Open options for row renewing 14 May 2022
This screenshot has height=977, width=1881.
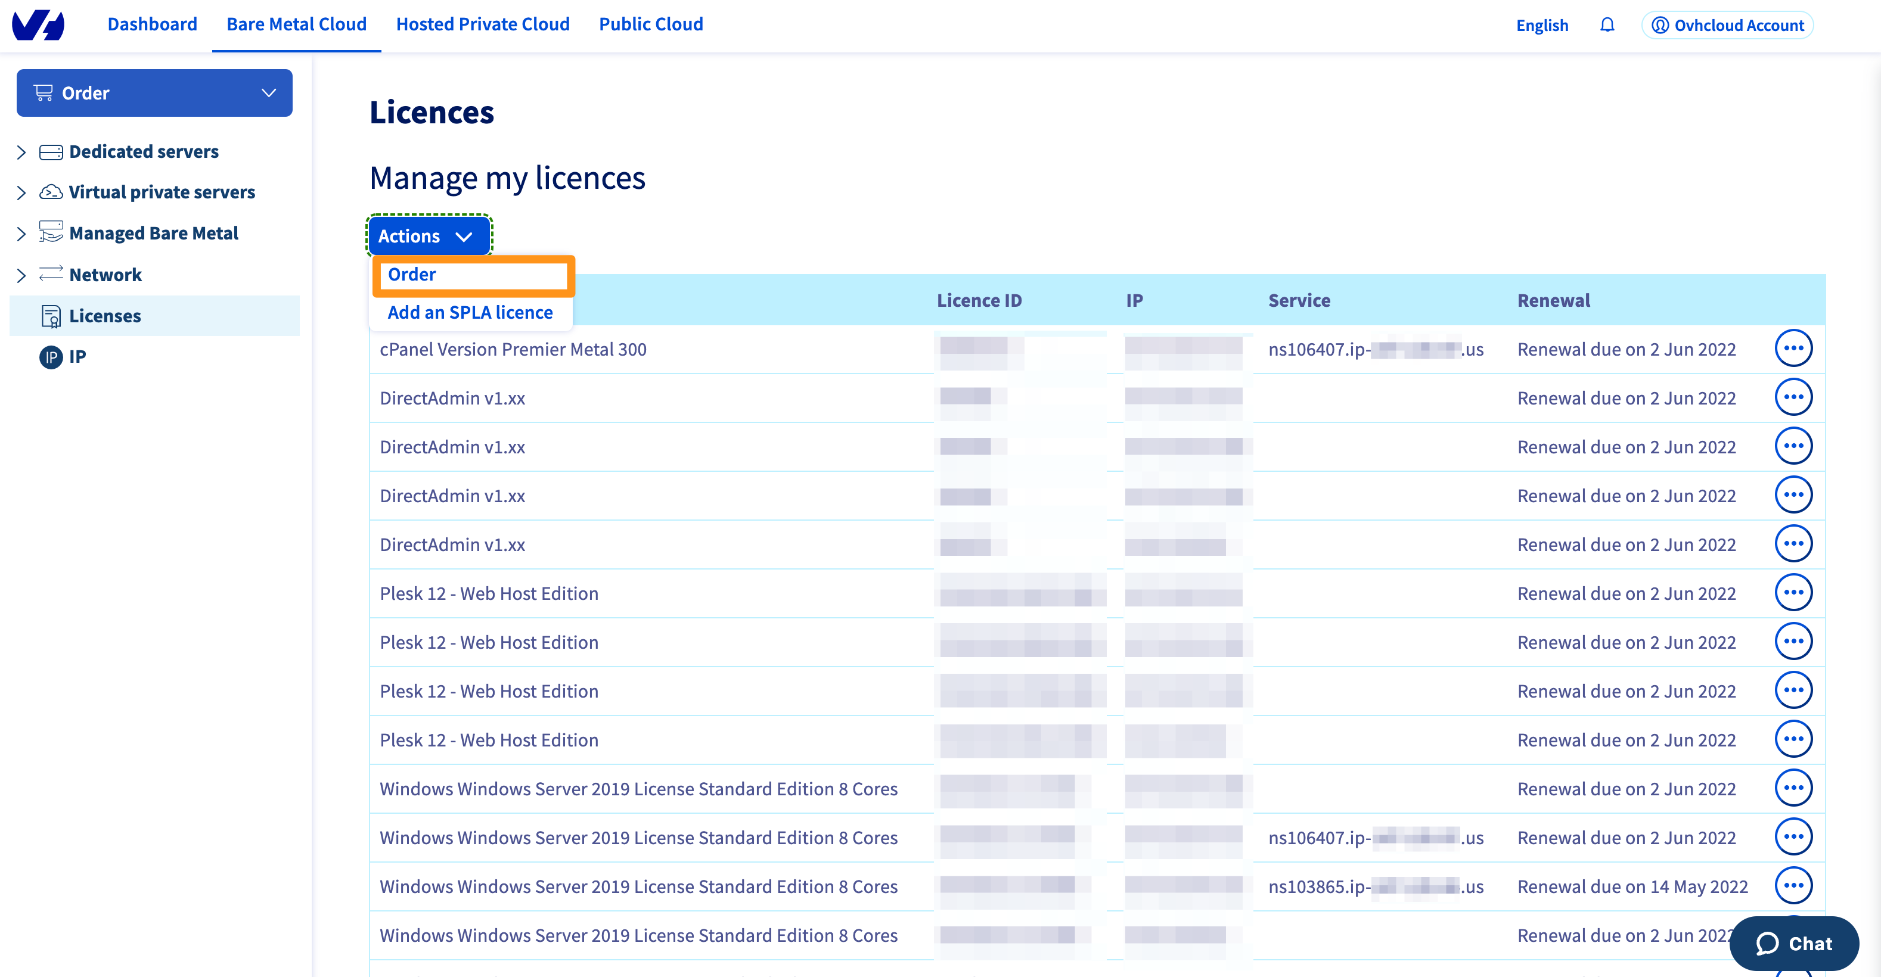click(x=1793, y=886)
